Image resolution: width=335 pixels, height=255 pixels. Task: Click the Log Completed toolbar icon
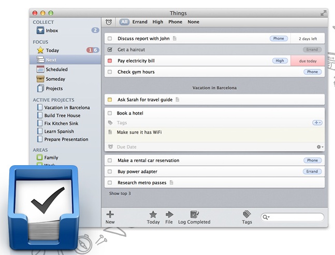click(x=194, y=214)
